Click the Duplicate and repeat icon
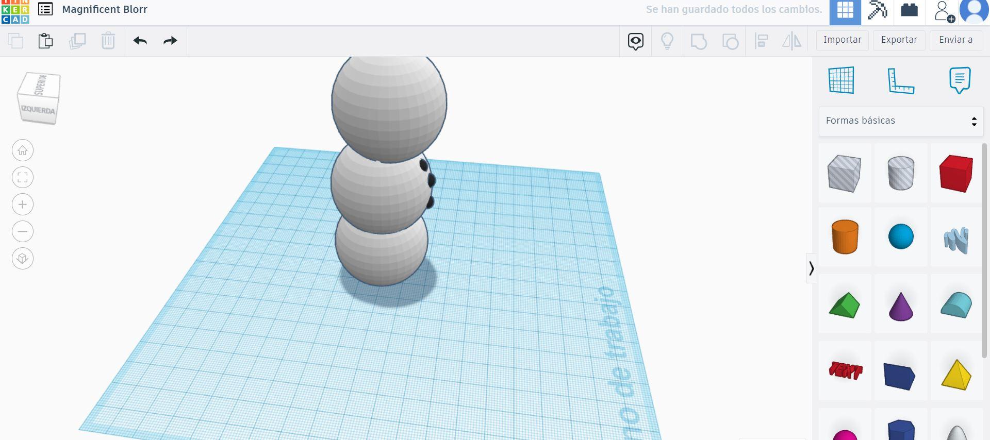 point(77,41)
